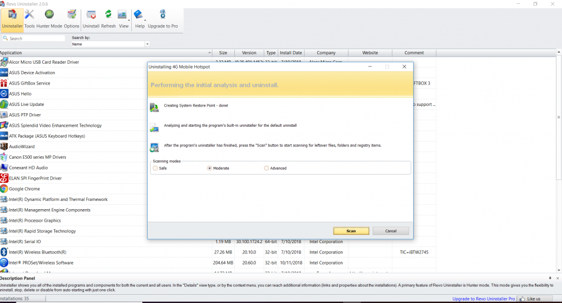Select the Moderate scanning mode
The height and width of the screenshot is (303, 562).
[209, 168]
